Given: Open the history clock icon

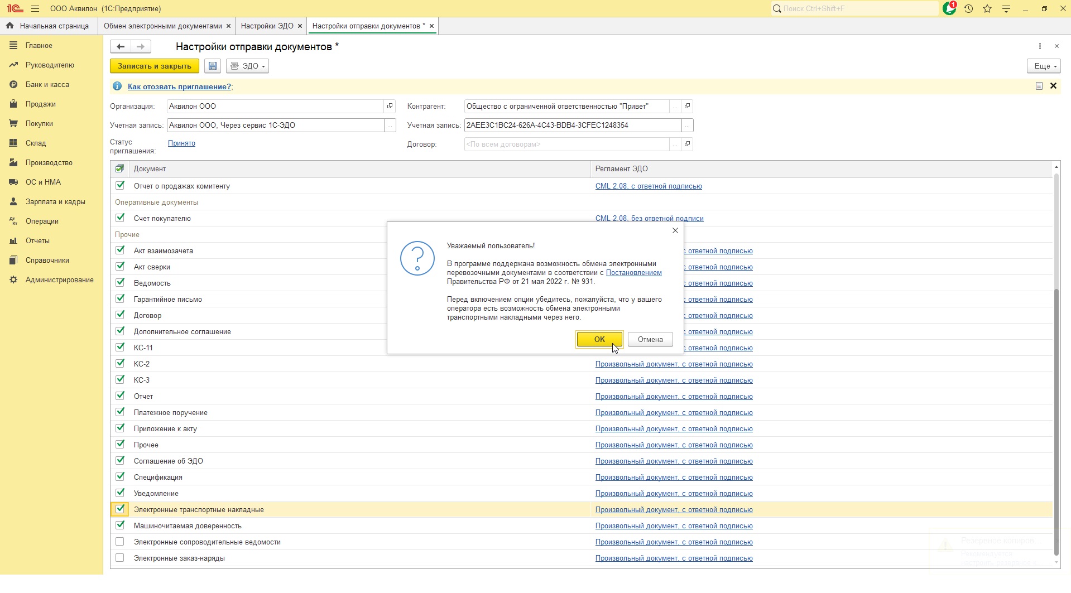Looking at the screenshot, I should (968, 9).
